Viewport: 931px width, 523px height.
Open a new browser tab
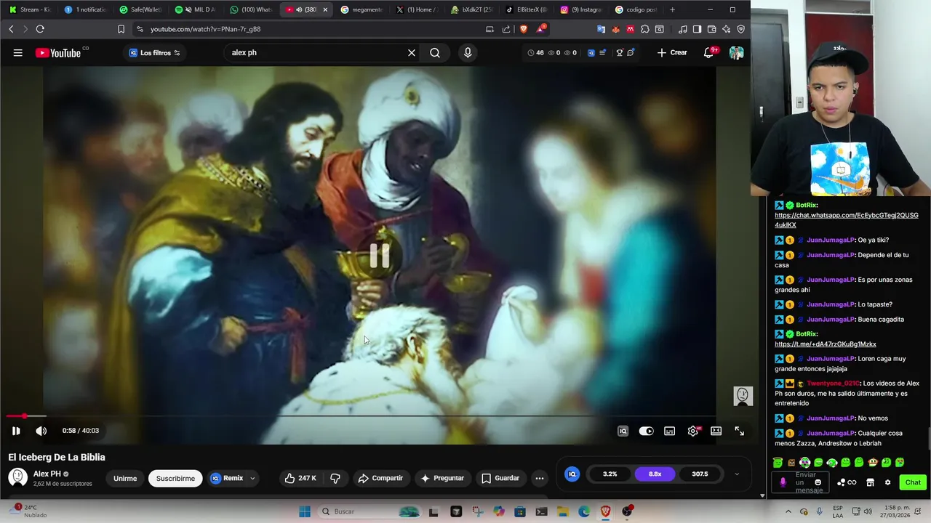click(x=672, y=9)
